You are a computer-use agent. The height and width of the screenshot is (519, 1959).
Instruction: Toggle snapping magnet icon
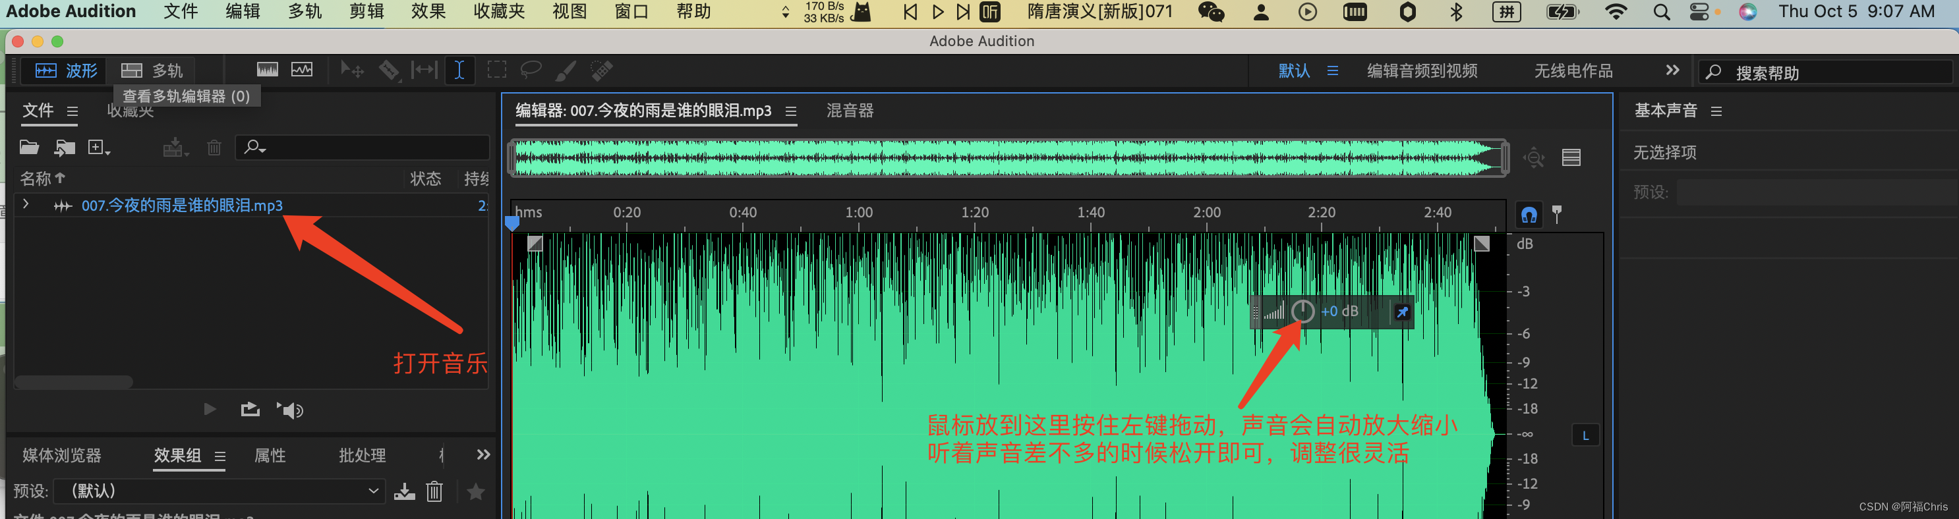point(1529,215)
